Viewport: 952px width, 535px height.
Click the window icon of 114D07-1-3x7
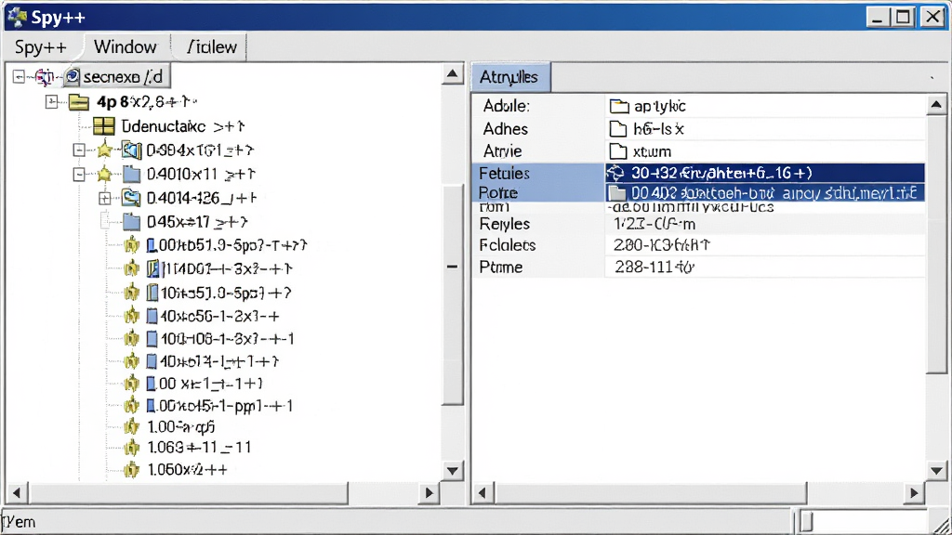pyautogui.click(x=153, y=268)
